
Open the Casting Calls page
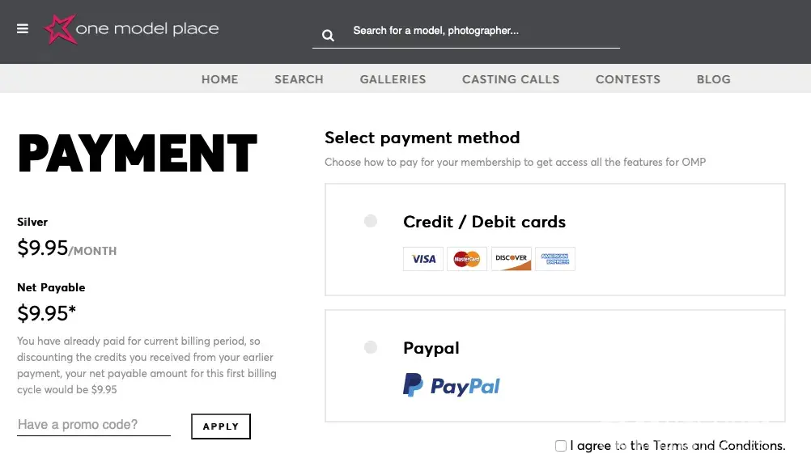[x=511, y=79]
